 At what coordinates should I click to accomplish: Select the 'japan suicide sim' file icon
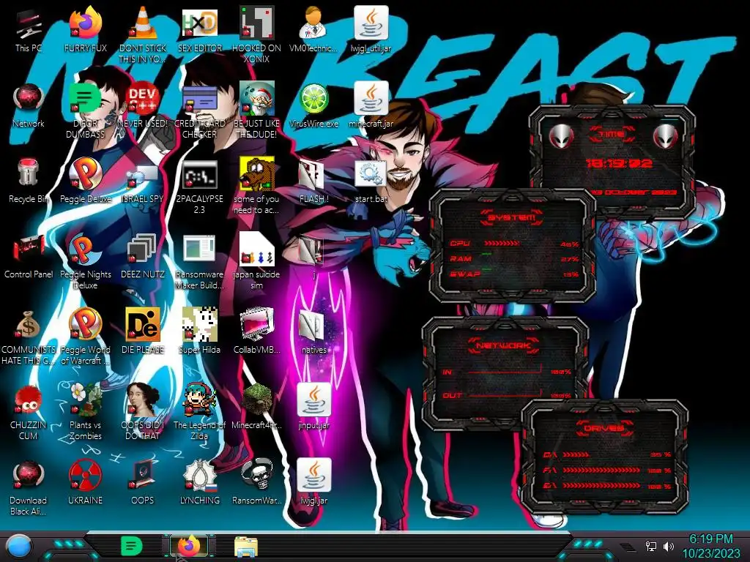click(256, 250)
